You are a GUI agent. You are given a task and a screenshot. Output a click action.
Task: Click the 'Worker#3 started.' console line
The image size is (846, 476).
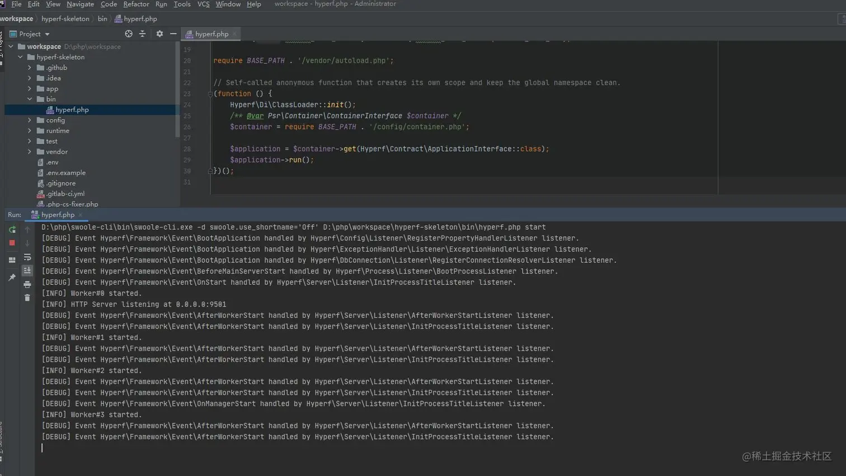pos(92,415)
